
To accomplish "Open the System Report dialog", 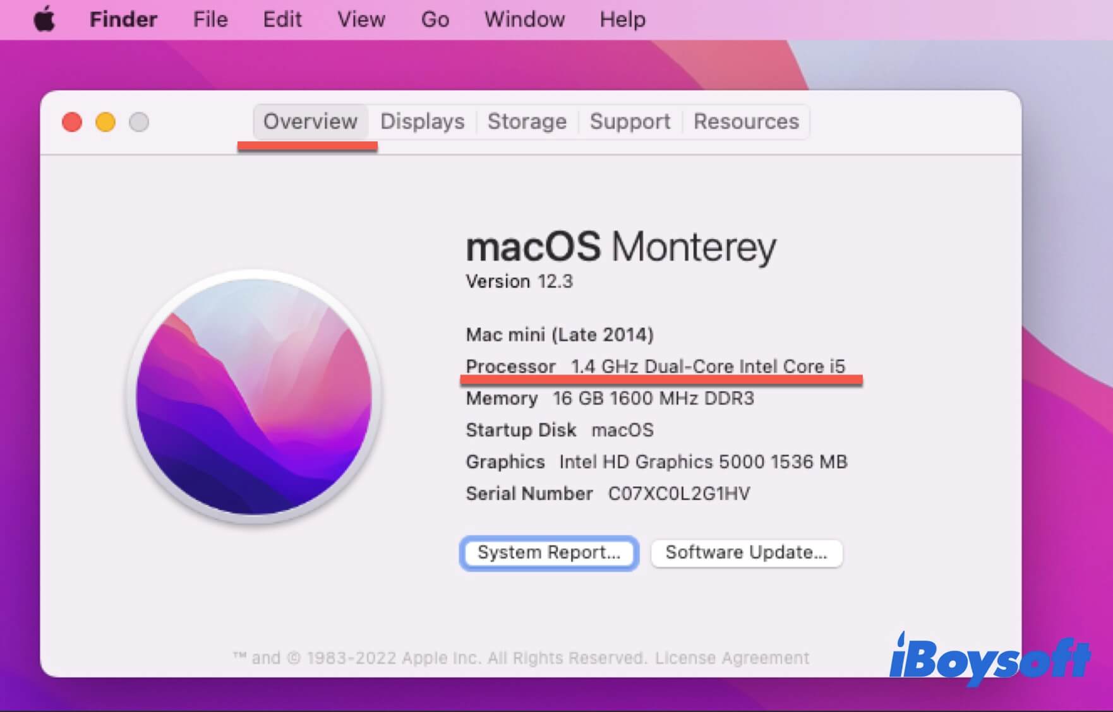I will pos(548,553).
